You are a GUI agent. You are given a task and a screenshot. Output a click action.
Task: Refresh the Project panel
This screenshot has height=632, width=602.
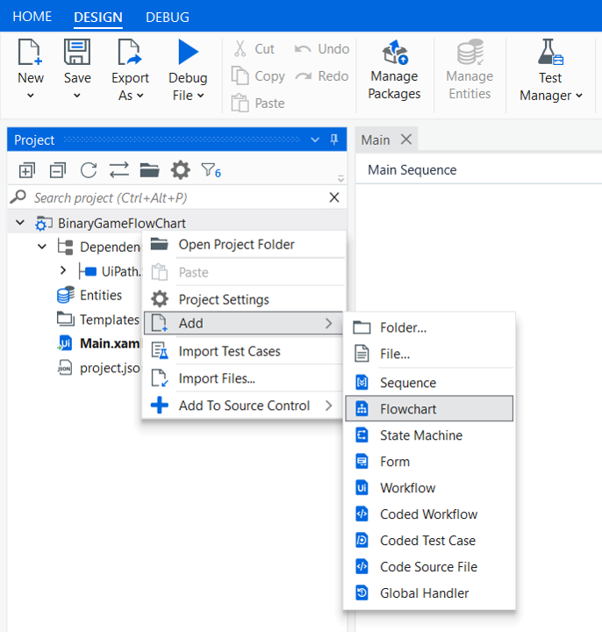coord(89,170)
